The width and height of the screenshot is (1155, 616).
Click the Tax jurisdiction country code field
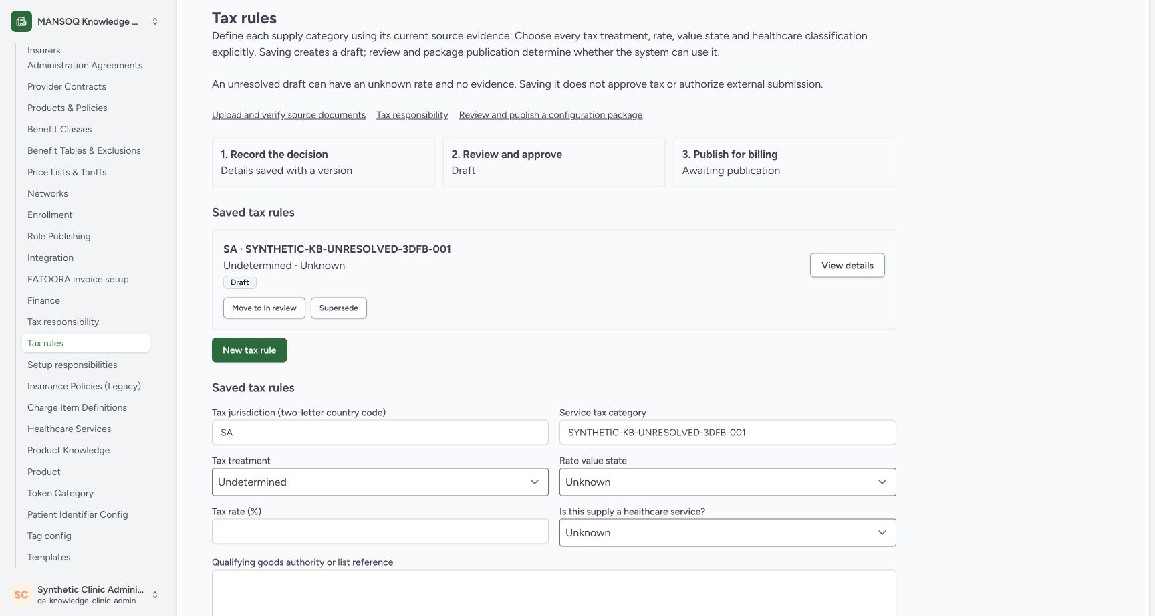point(380,432)
